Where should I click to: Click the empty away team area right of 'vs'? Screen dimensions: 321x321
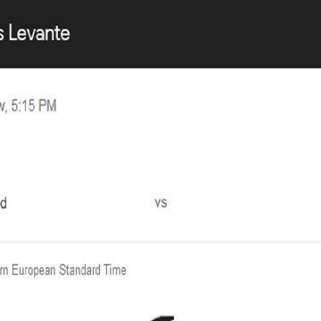point(243,202)
